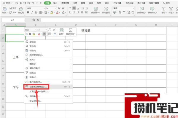This screenshot has width=178, height=118.
Task: Click the decrease decimal places icon
Action: (133, 12)
